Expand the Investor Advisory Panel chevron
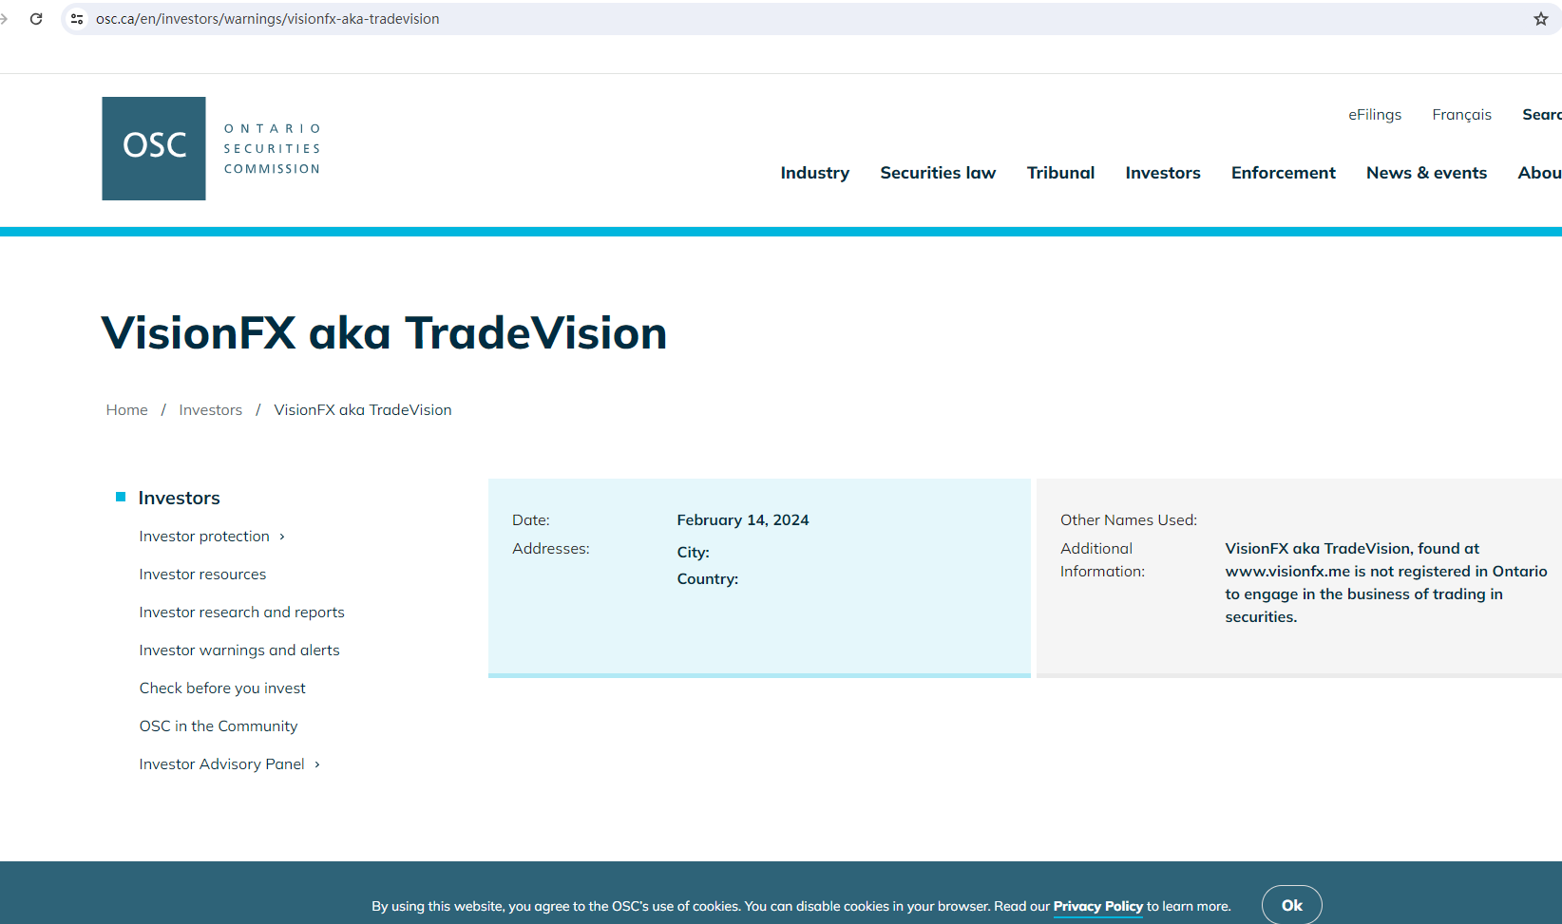 coord(317,765)
